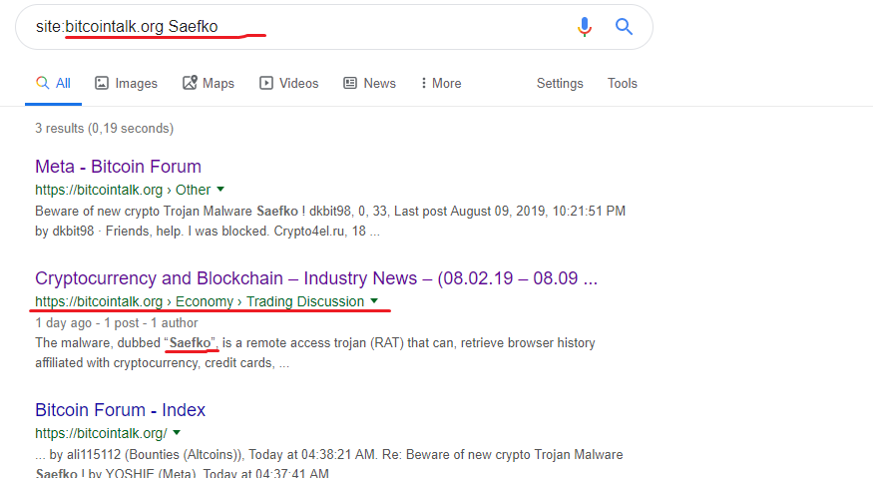This screenshot has width=873, height=478.
Task: Open the Settings menu
Action: [560, 83]
